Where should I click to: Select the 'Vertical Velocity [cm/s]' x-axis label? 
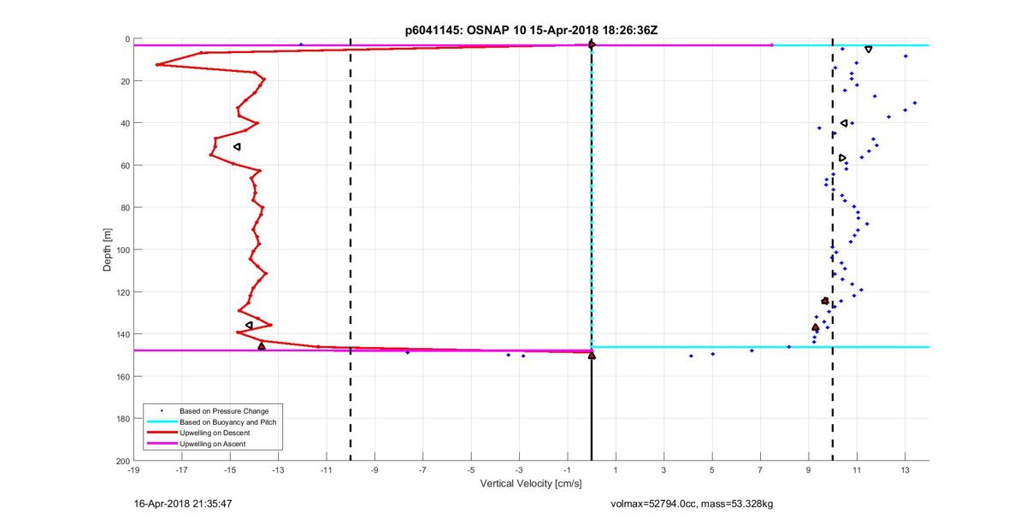[531, 484]
